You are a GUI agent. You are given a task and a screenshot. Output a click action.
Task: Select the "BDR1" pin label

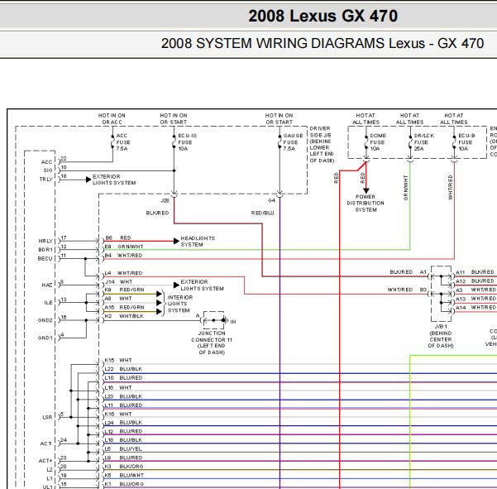[45, 250]
